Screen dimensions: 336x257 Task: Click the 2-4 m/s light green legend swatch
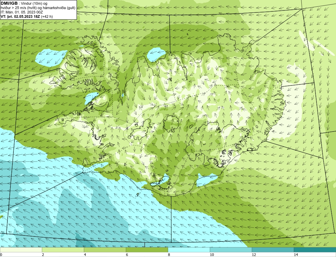pyautogui.click(x=63, y=250)
